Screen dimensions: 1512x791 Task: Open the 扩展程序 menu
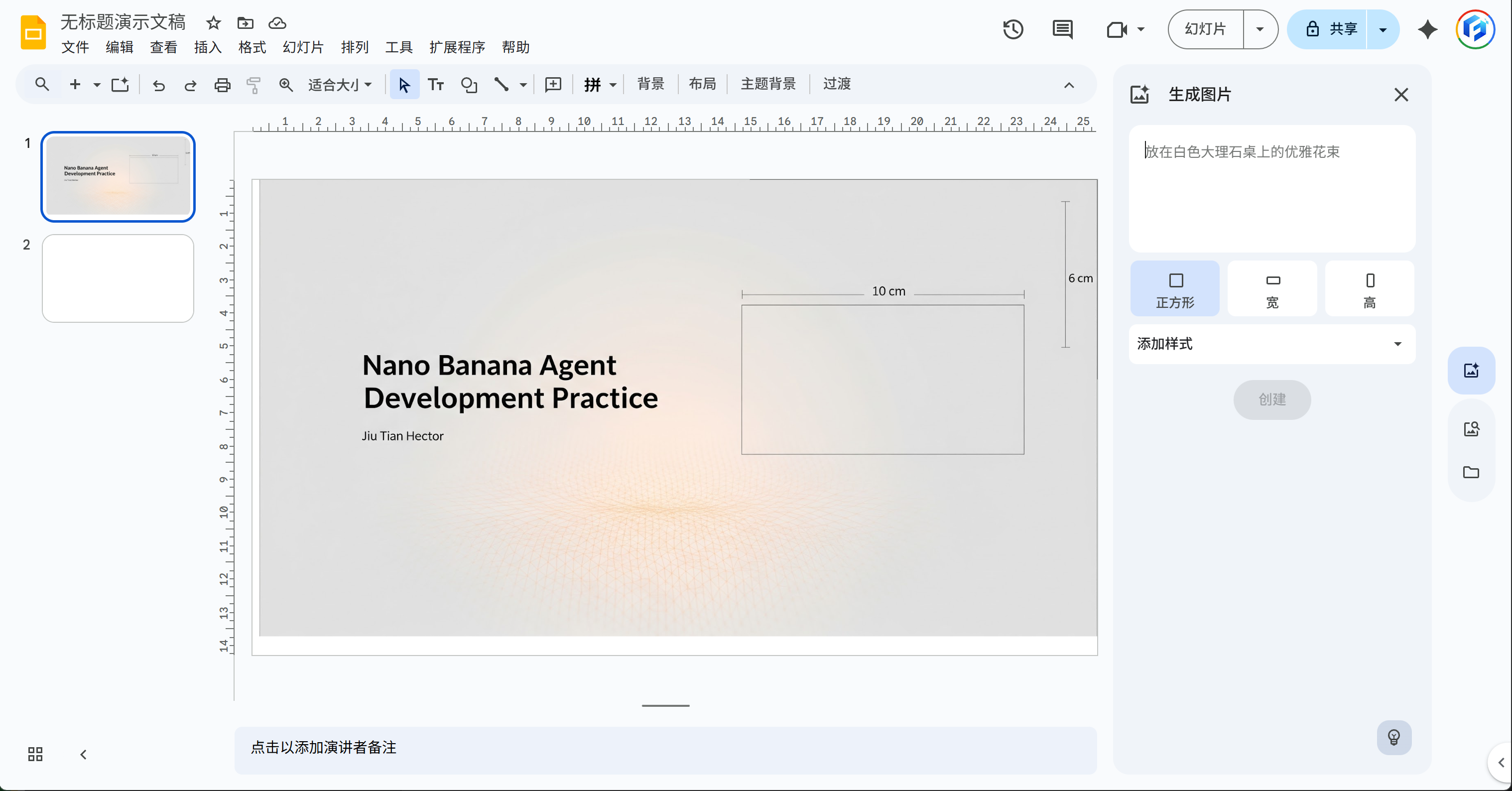457,47
